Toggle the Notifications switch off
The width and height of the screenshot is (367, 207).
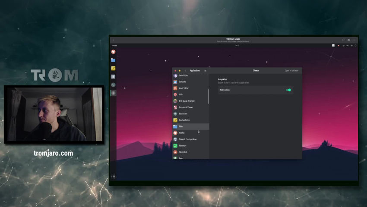[288, 90]
